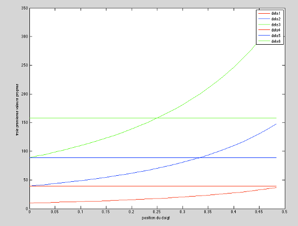Click data6 in the legend box

(x=276, y=41)
